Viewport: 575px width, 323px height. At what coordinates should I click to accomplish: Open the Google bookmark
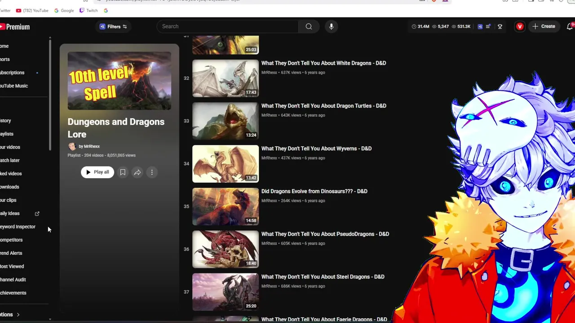click(64, 10)
